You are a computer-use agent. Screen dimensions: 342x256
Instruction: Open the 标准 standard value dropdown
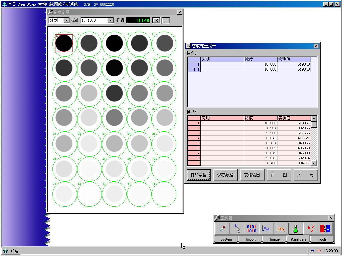coord(111,20)
